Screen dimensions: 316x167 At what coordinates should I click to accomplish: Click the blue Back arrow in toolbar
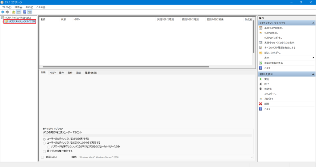tap(3, 12)
